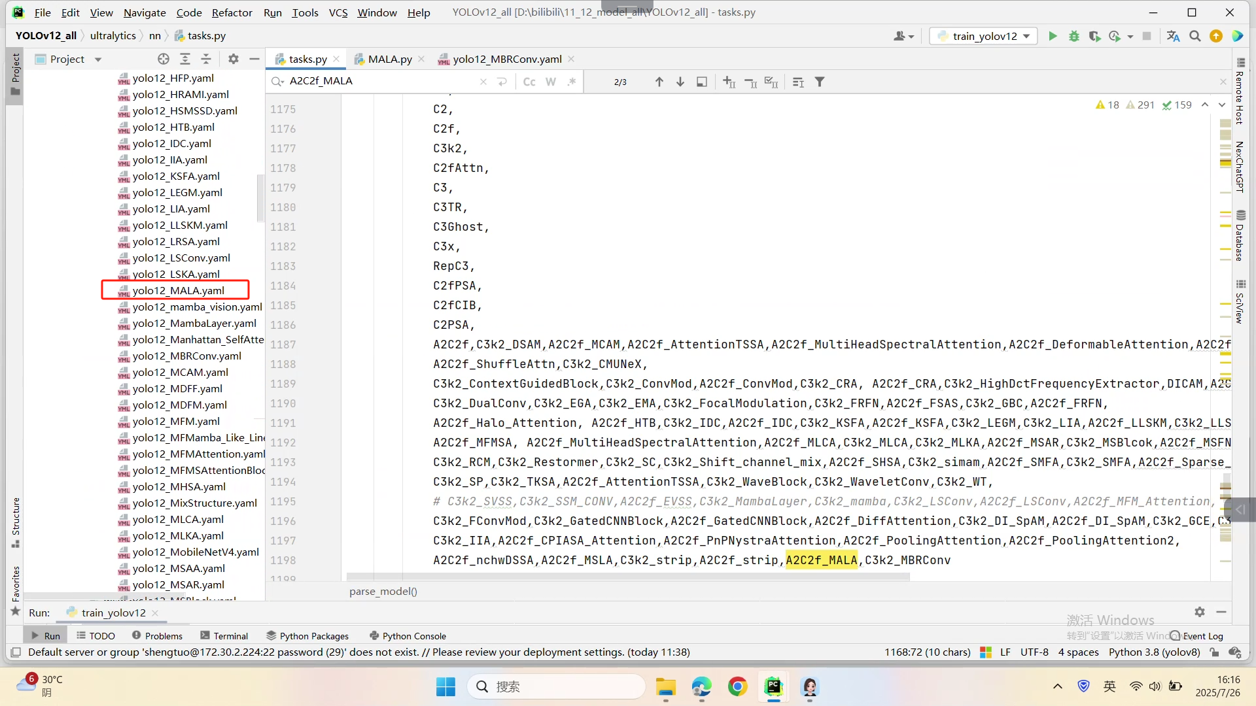Open the Problems tool window
Image resolution: width=1256 pixels, height=706 pixels.
[157, 635]
